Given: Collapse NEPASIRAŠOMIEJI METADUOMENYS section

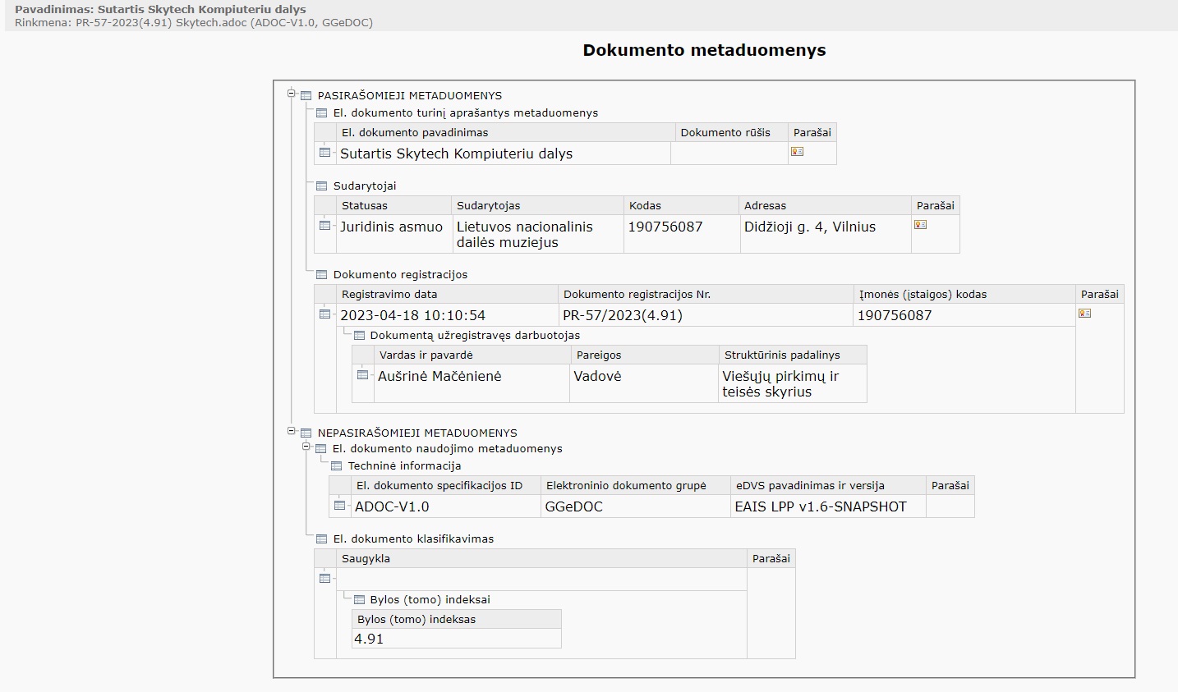Looking at the screenshot, I should point(292,432).
